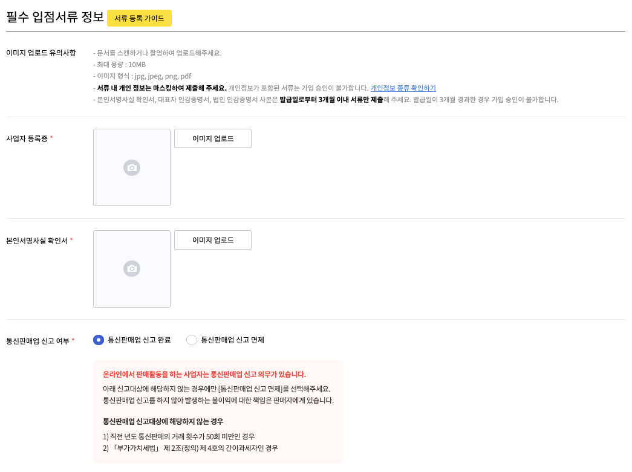
Task: Click camera icon in 사업자 등록증 preview box
Action: click(x=132, y=168)
